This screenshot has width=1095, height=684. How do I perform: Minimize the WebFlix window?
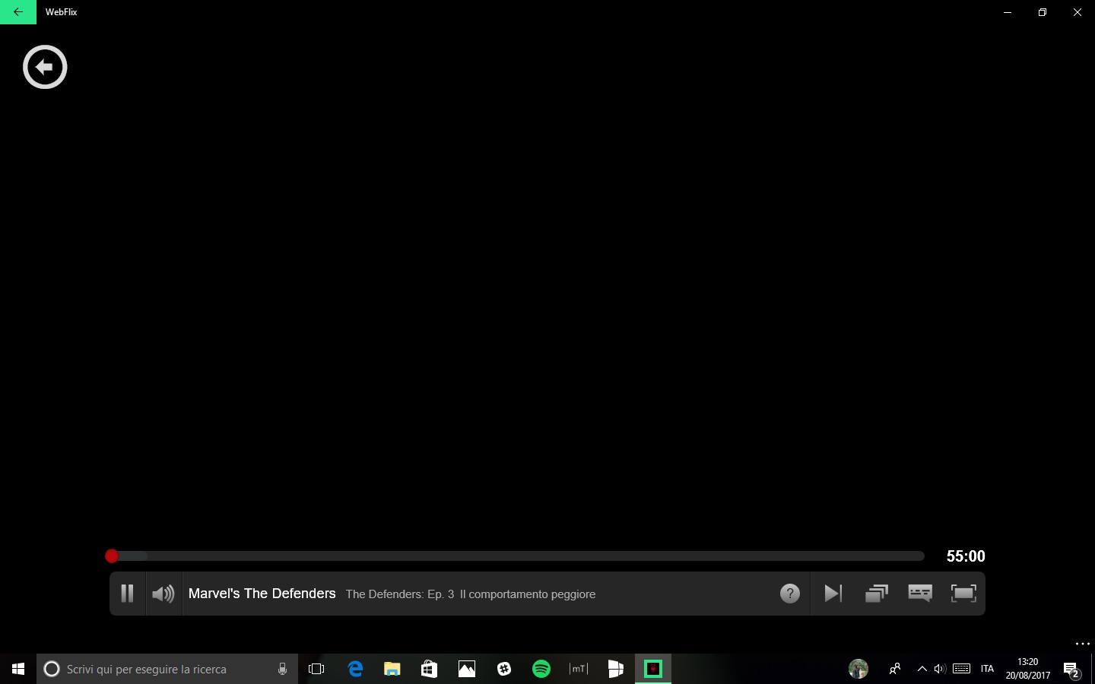click(x=1008, y=12)
